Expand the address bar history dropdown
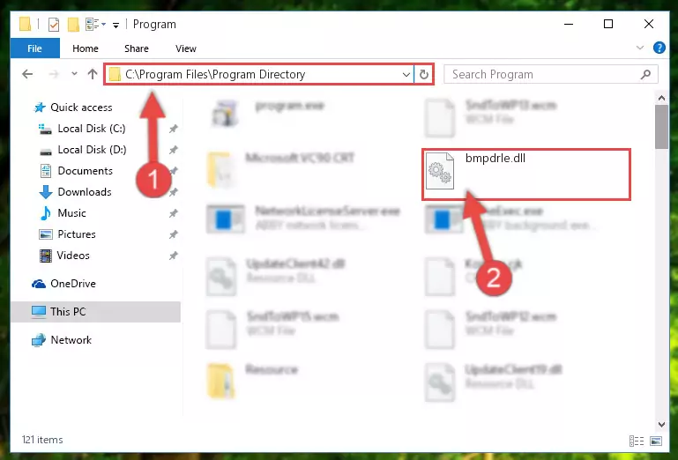The width and height of the screenshot is (678, 460). pyautogui.click(x=406, y=75)
